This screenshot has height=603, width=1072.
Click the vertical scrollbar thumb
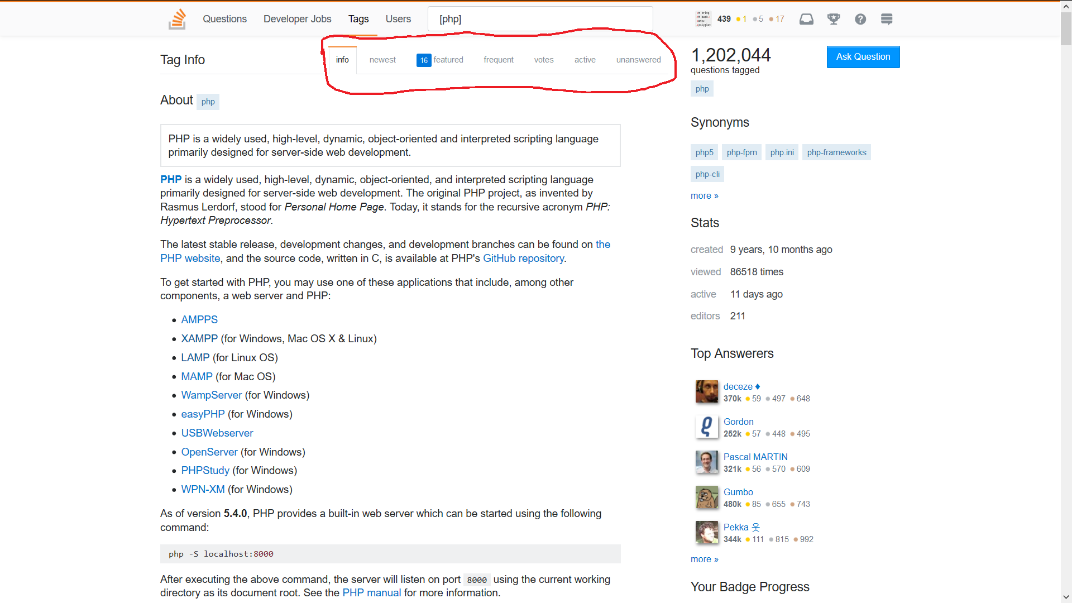pyautogui.click(x=1066, y=28)
